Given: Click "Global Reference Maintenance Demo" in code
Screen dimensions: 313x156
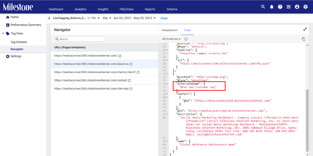Looking at the screenshot, I should [208, 145].
